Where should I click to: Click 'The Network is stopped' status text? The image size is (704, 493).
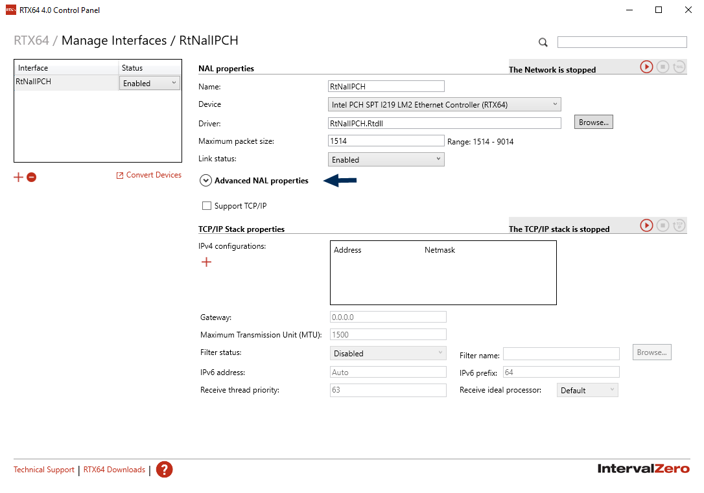(552, 69)
